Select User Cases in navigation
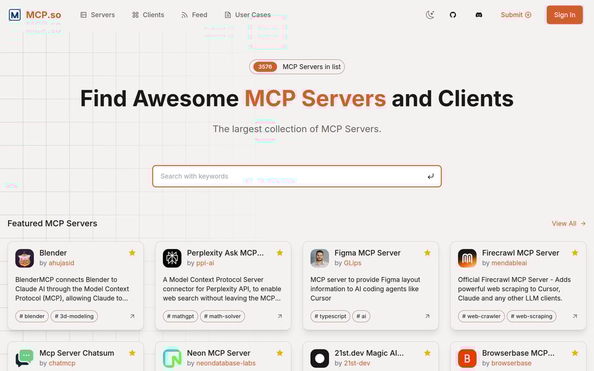594x371 pixels. tap(247, 15)
